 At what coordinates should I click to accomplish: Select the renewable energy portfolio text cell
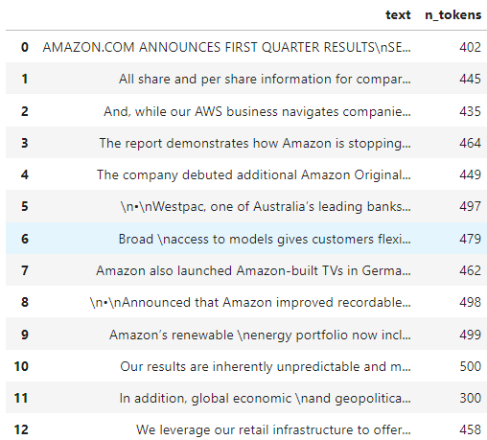pyautogui.click(x=260, y=335)
